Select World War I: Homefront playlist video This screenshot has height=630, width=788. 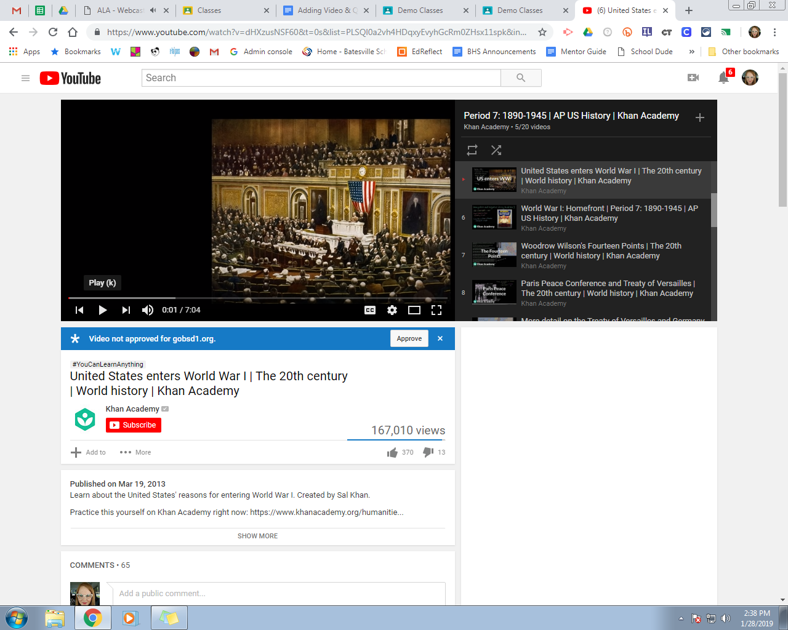(583, 218)
